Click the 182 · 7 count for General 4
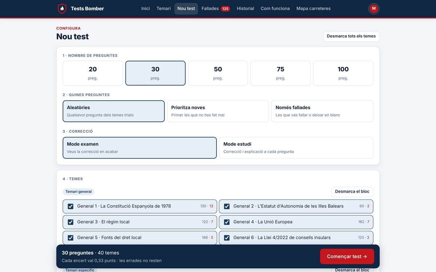Image resolution: width=436 pixels, height=272 pixels. pos(364,222)
